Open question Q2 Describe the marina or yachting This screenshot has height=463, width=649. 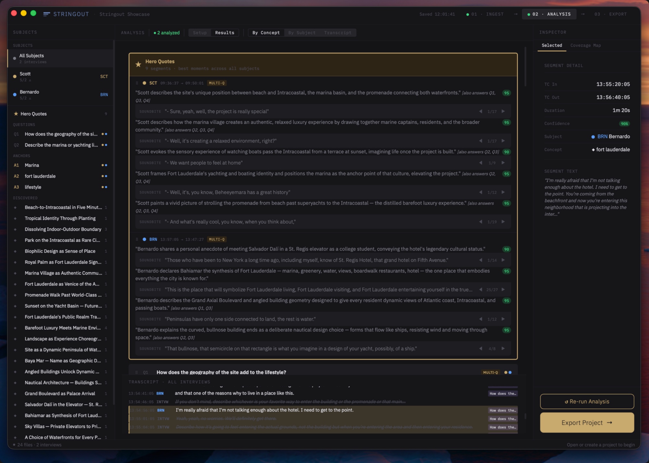click(61, 145)
